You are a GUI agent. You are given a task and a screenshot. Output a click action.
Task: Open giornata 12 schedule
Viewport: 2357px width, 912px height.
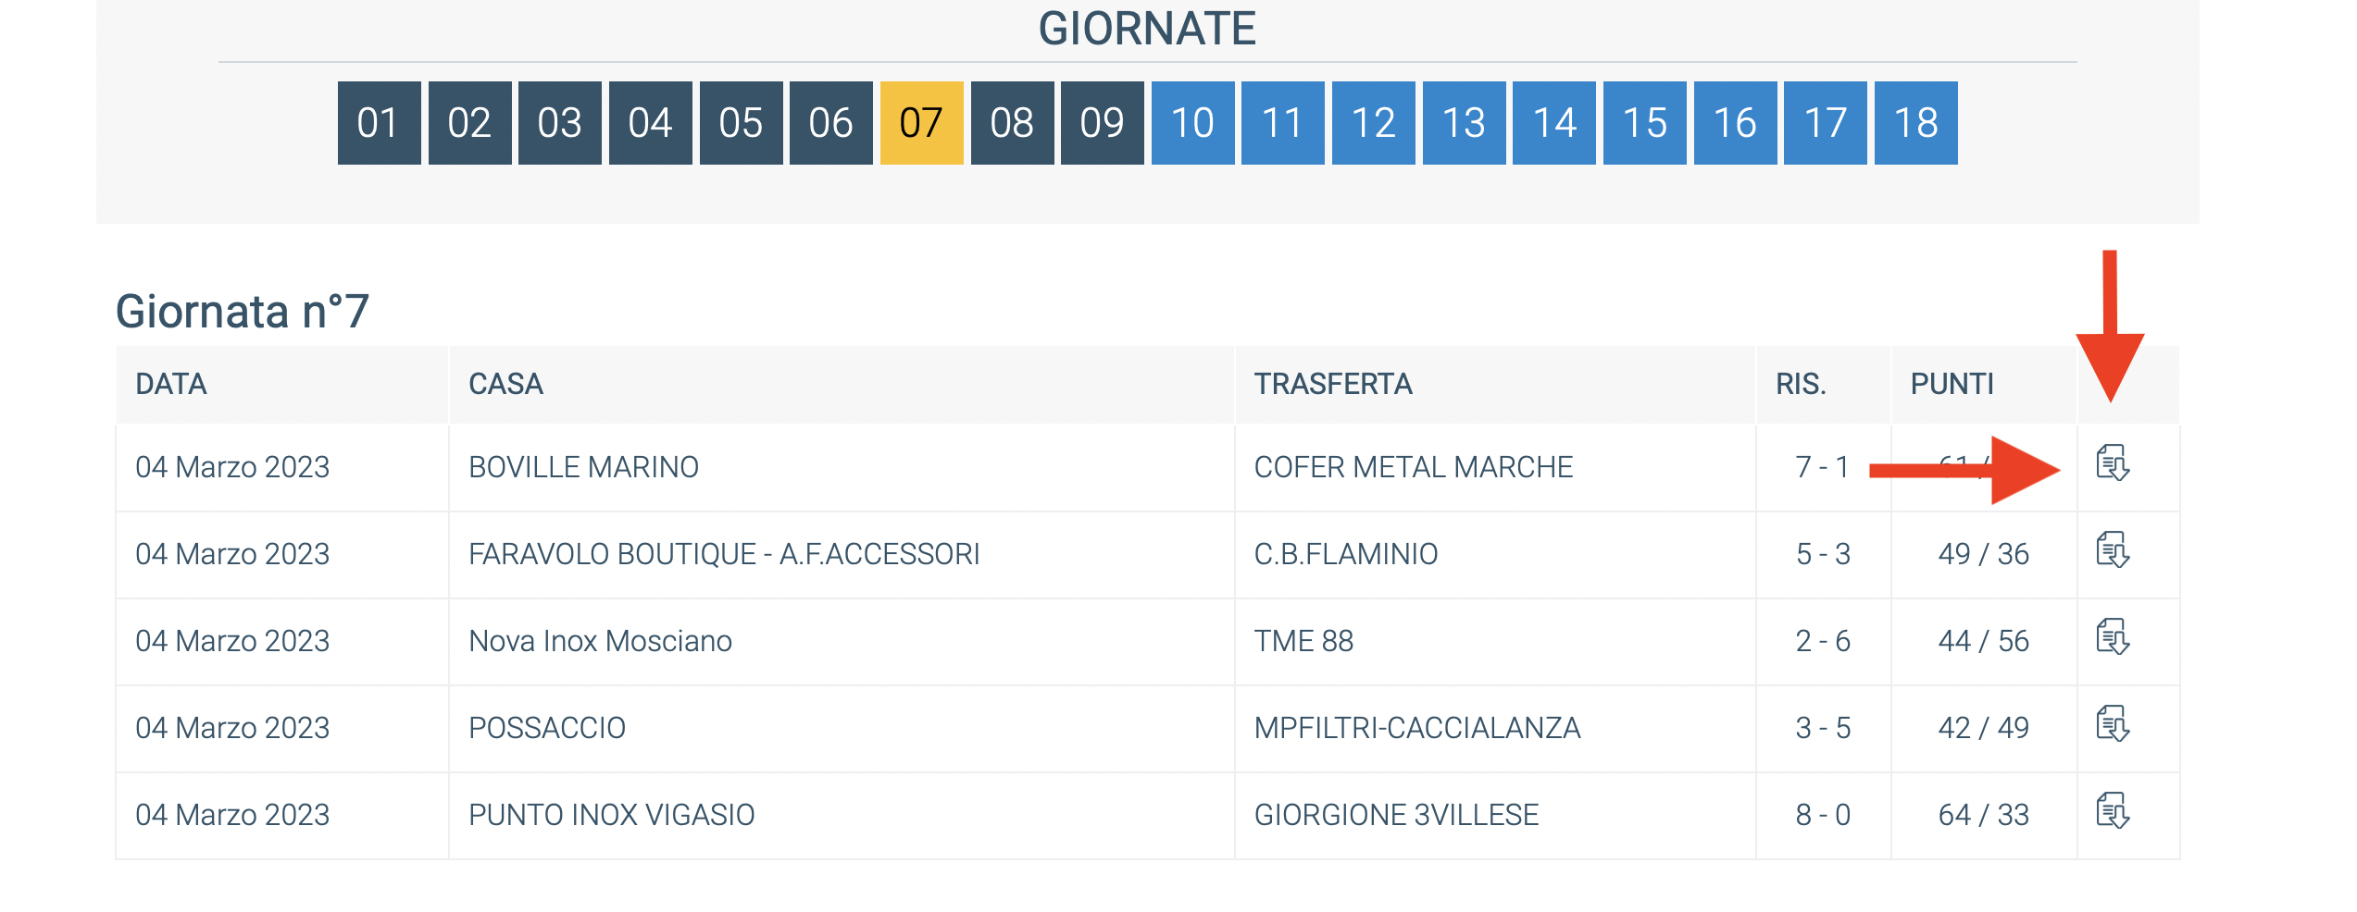coord(1373,123)
